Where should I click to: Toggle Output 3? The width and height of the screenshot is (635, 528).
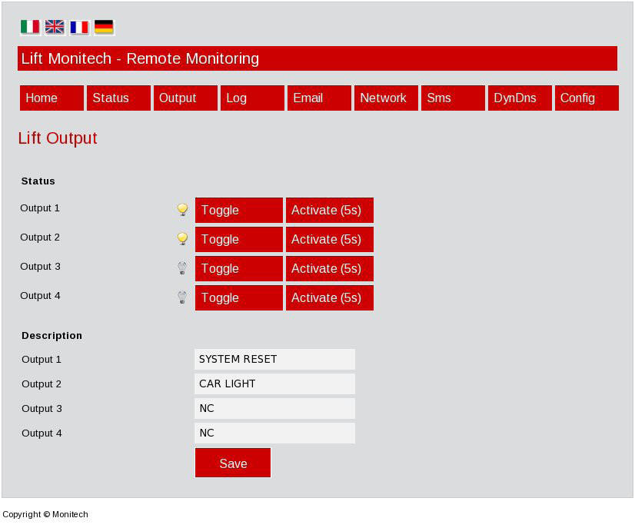click(239, 268)
